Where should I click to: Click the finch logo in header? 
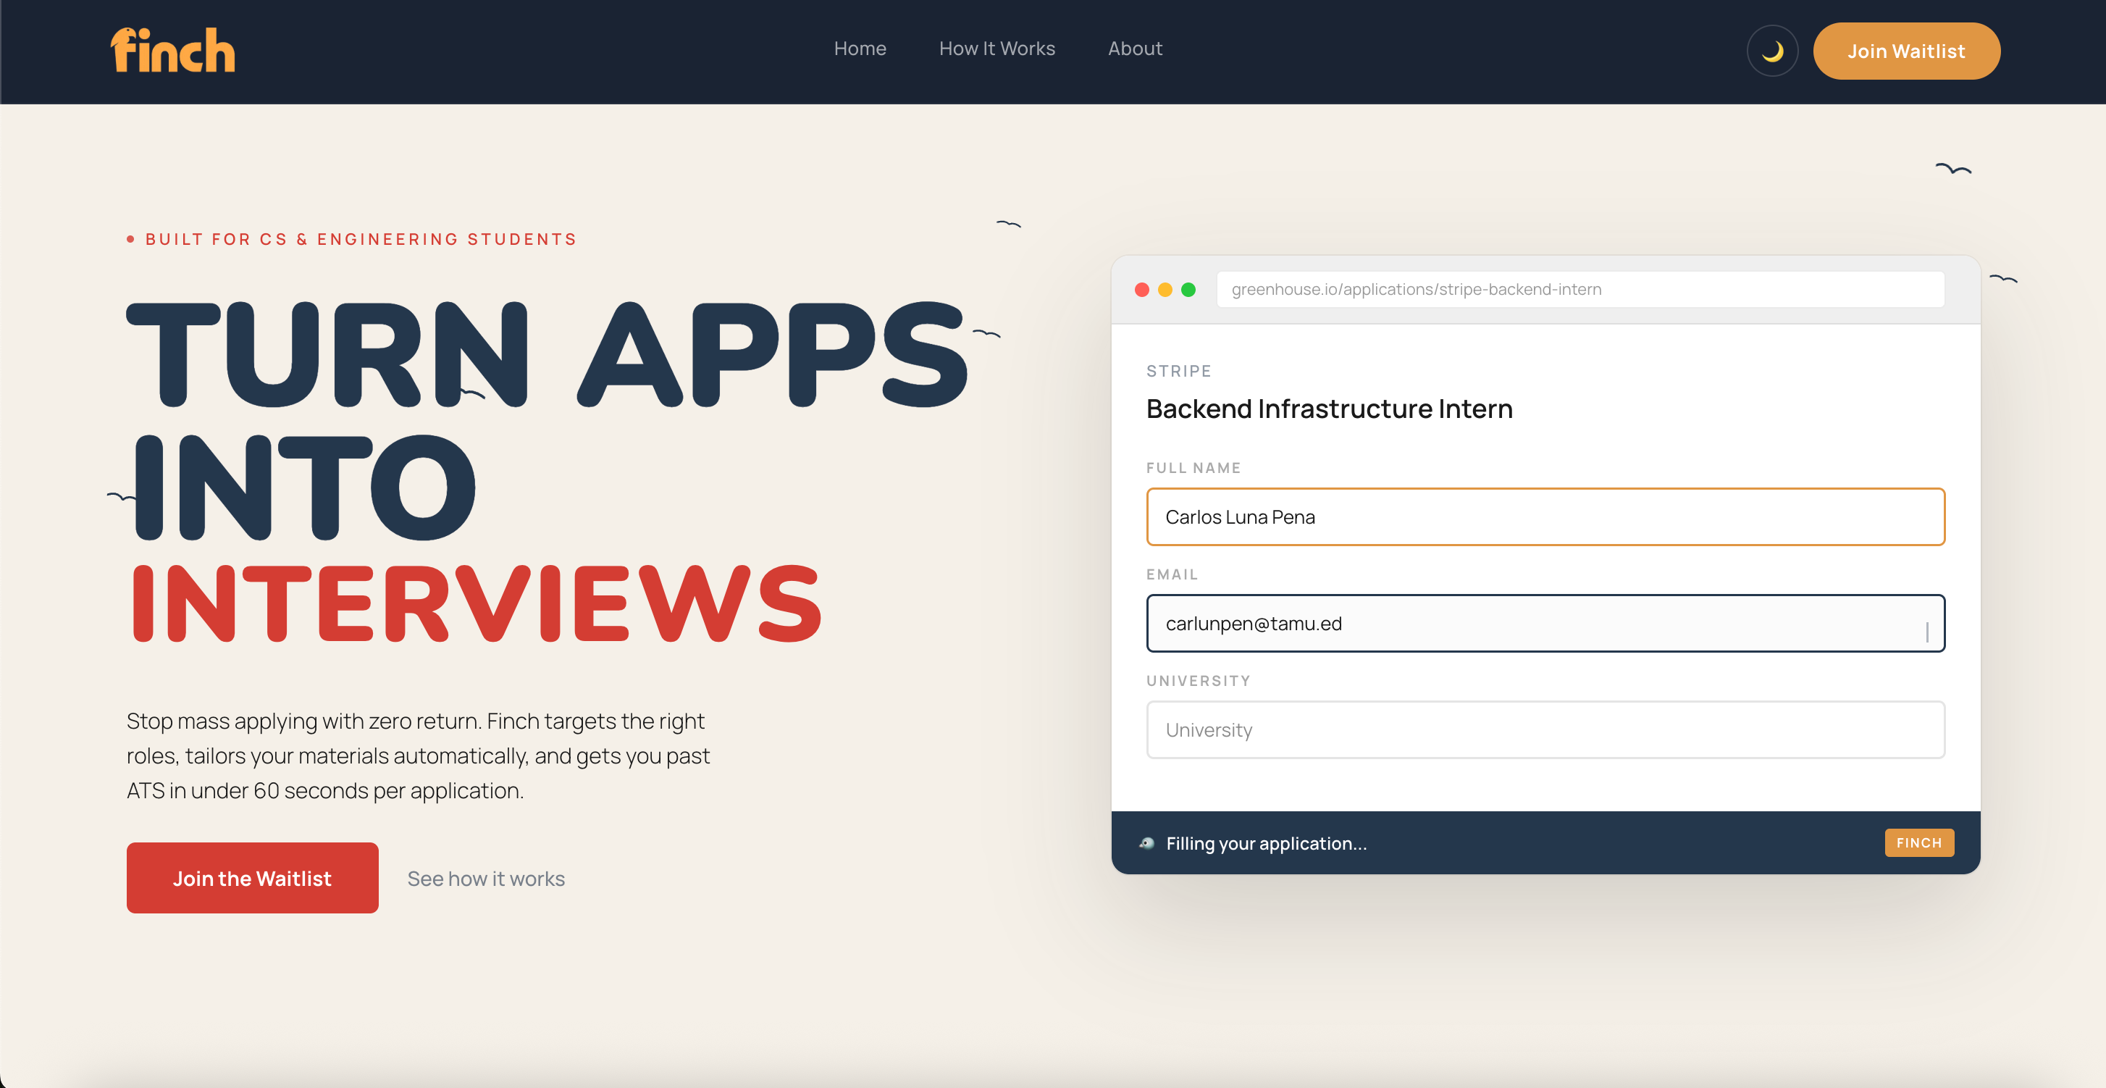click(x=172, y=51)
